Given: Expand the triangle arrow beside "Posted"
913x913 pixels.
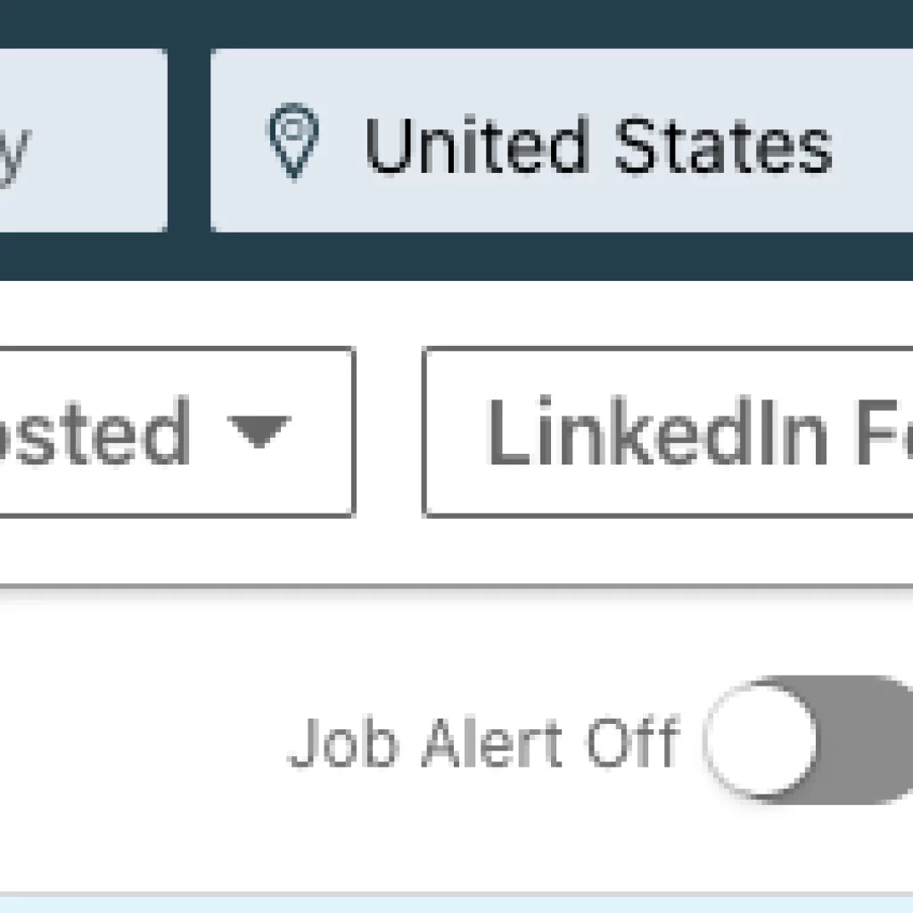Looking at the screenshot, I should tap(259, 432).
